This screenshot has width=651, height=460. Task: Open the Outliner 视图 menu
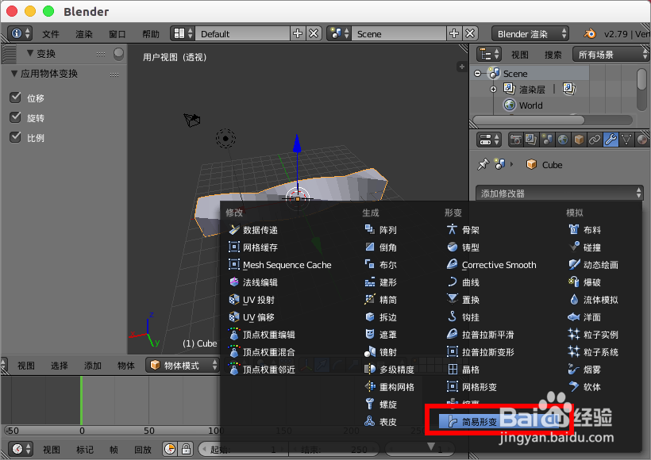point(519,55)
